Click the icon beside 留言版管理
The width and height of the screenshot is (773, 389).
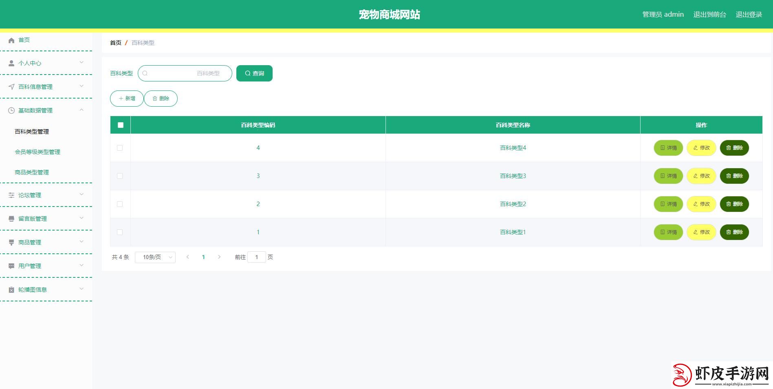tap(11, 219)
